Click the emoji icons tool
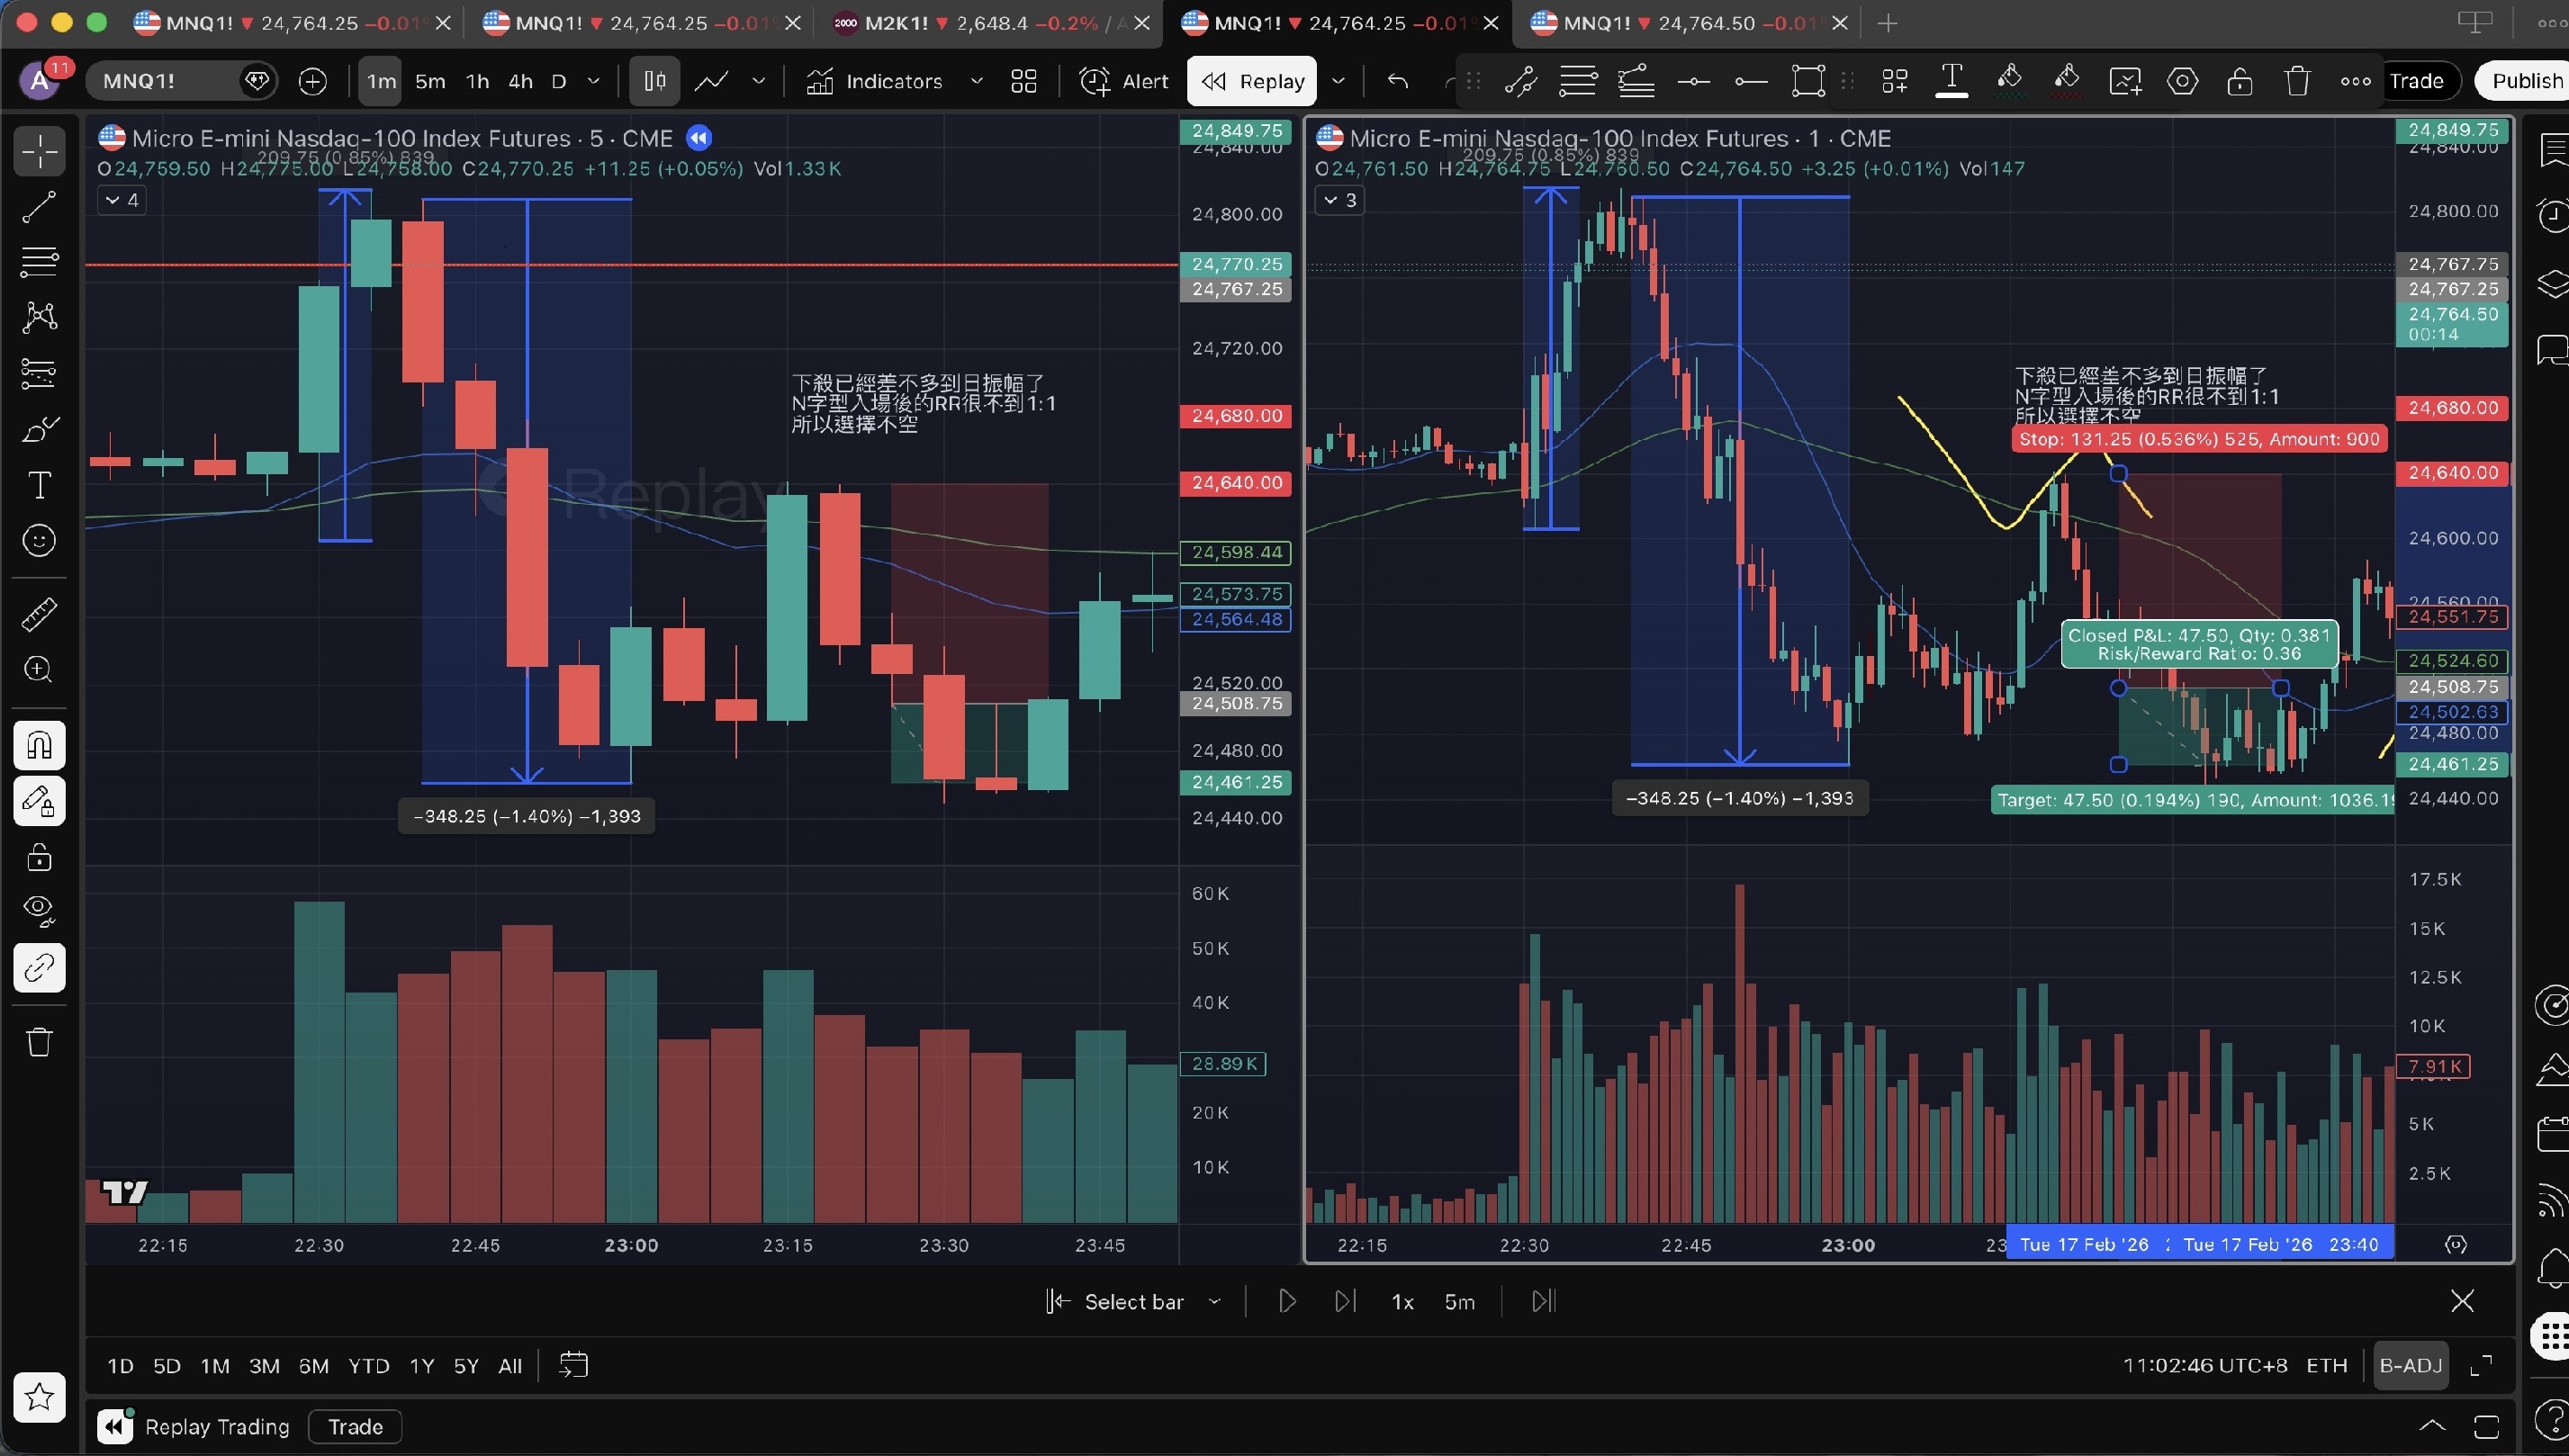Screen dimensions: 2569x1456 click(39, 541)
